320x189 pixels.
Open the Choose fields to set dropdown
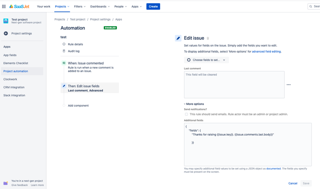click(206, 60)
